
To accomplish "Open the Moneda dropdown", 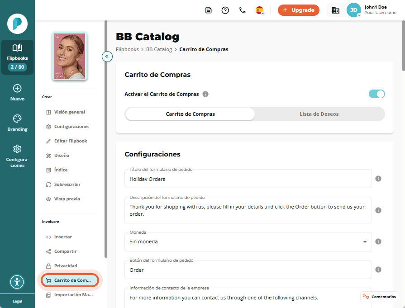I will tap(248, 242).
